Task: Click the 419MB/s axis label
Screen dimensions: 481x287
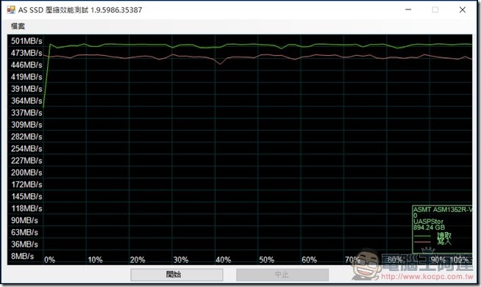Action: pyautogui.click(x=26, y=77)
